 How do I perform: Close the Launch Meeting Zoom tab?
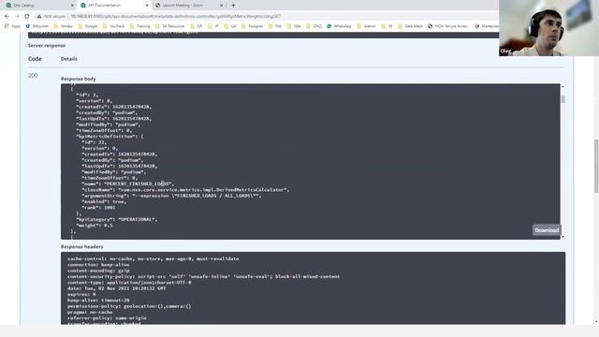tap(221, 6)
